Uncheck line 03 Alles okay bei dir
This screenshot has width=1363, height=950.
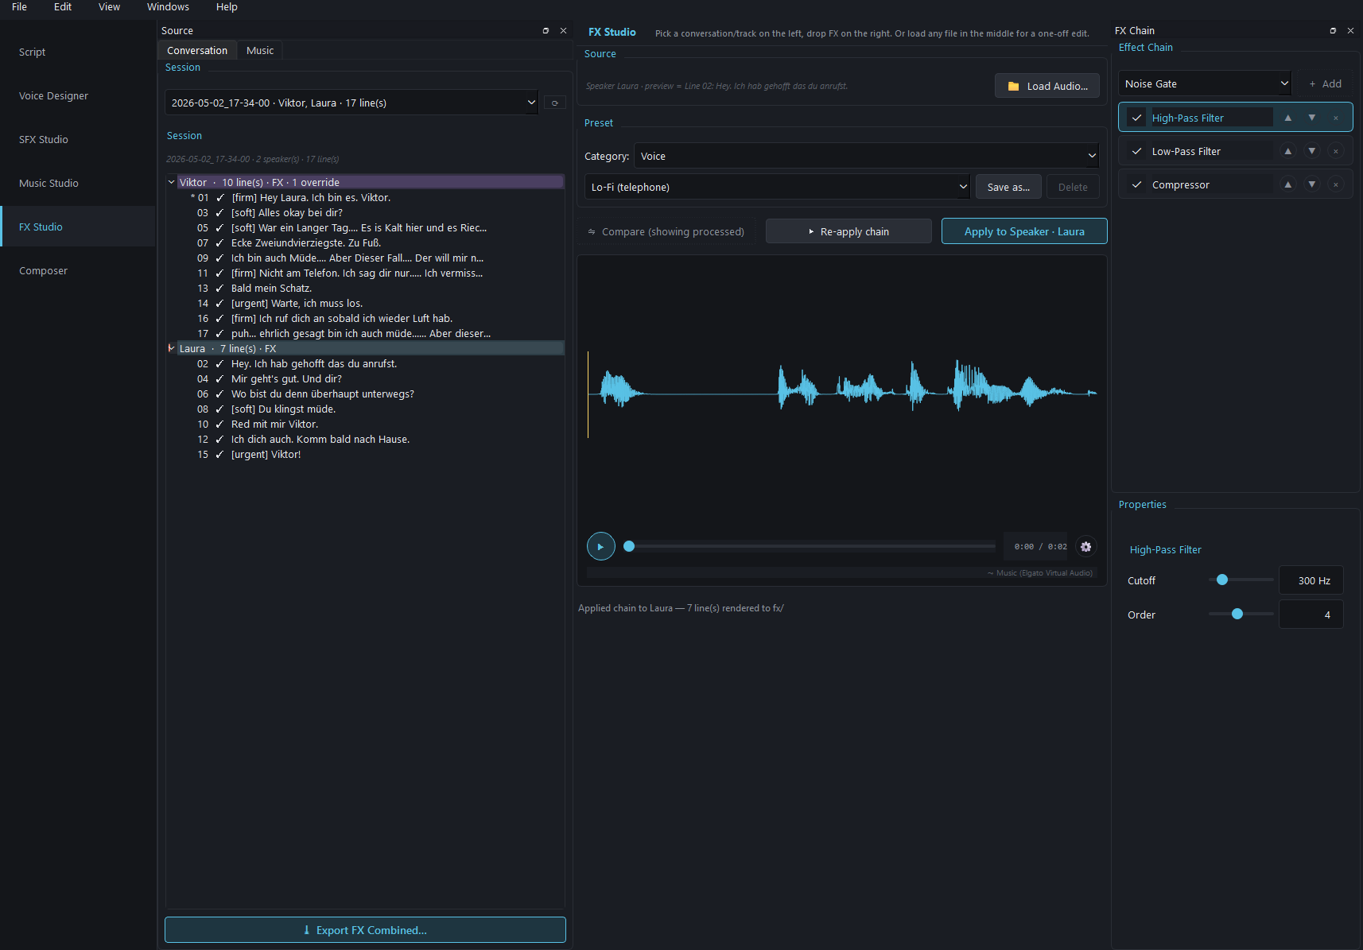[x=220, y=213]
